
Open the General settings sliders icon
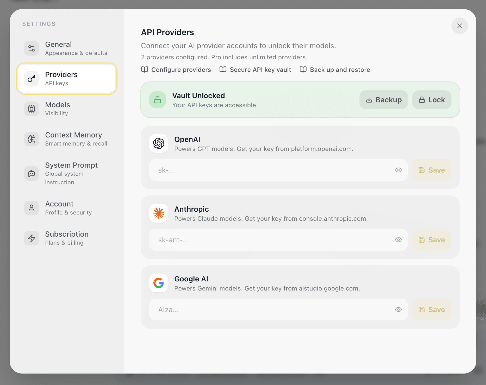[x=32, y=48]
